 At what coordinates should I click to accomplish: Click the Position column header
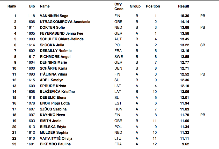click(x=153, y=6)
